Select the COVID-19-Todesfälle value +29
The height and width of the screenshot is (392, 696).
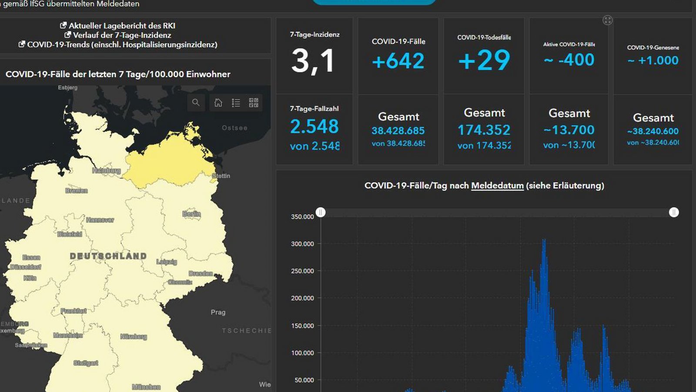coord(484,60)
